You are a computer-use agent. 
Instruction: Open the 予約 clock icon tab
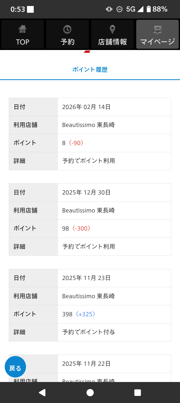pos(67,29)
